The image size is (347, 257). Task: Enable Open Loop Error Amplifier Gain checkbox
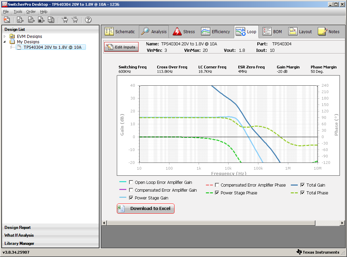pyautogui.click(x=131, y=183)
